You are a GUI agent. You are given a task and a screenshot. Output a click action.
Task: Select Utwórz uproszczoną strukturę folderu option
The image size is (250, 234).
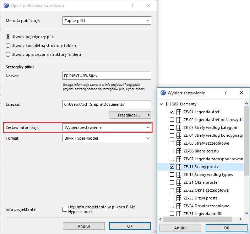(x=8, y=54)
